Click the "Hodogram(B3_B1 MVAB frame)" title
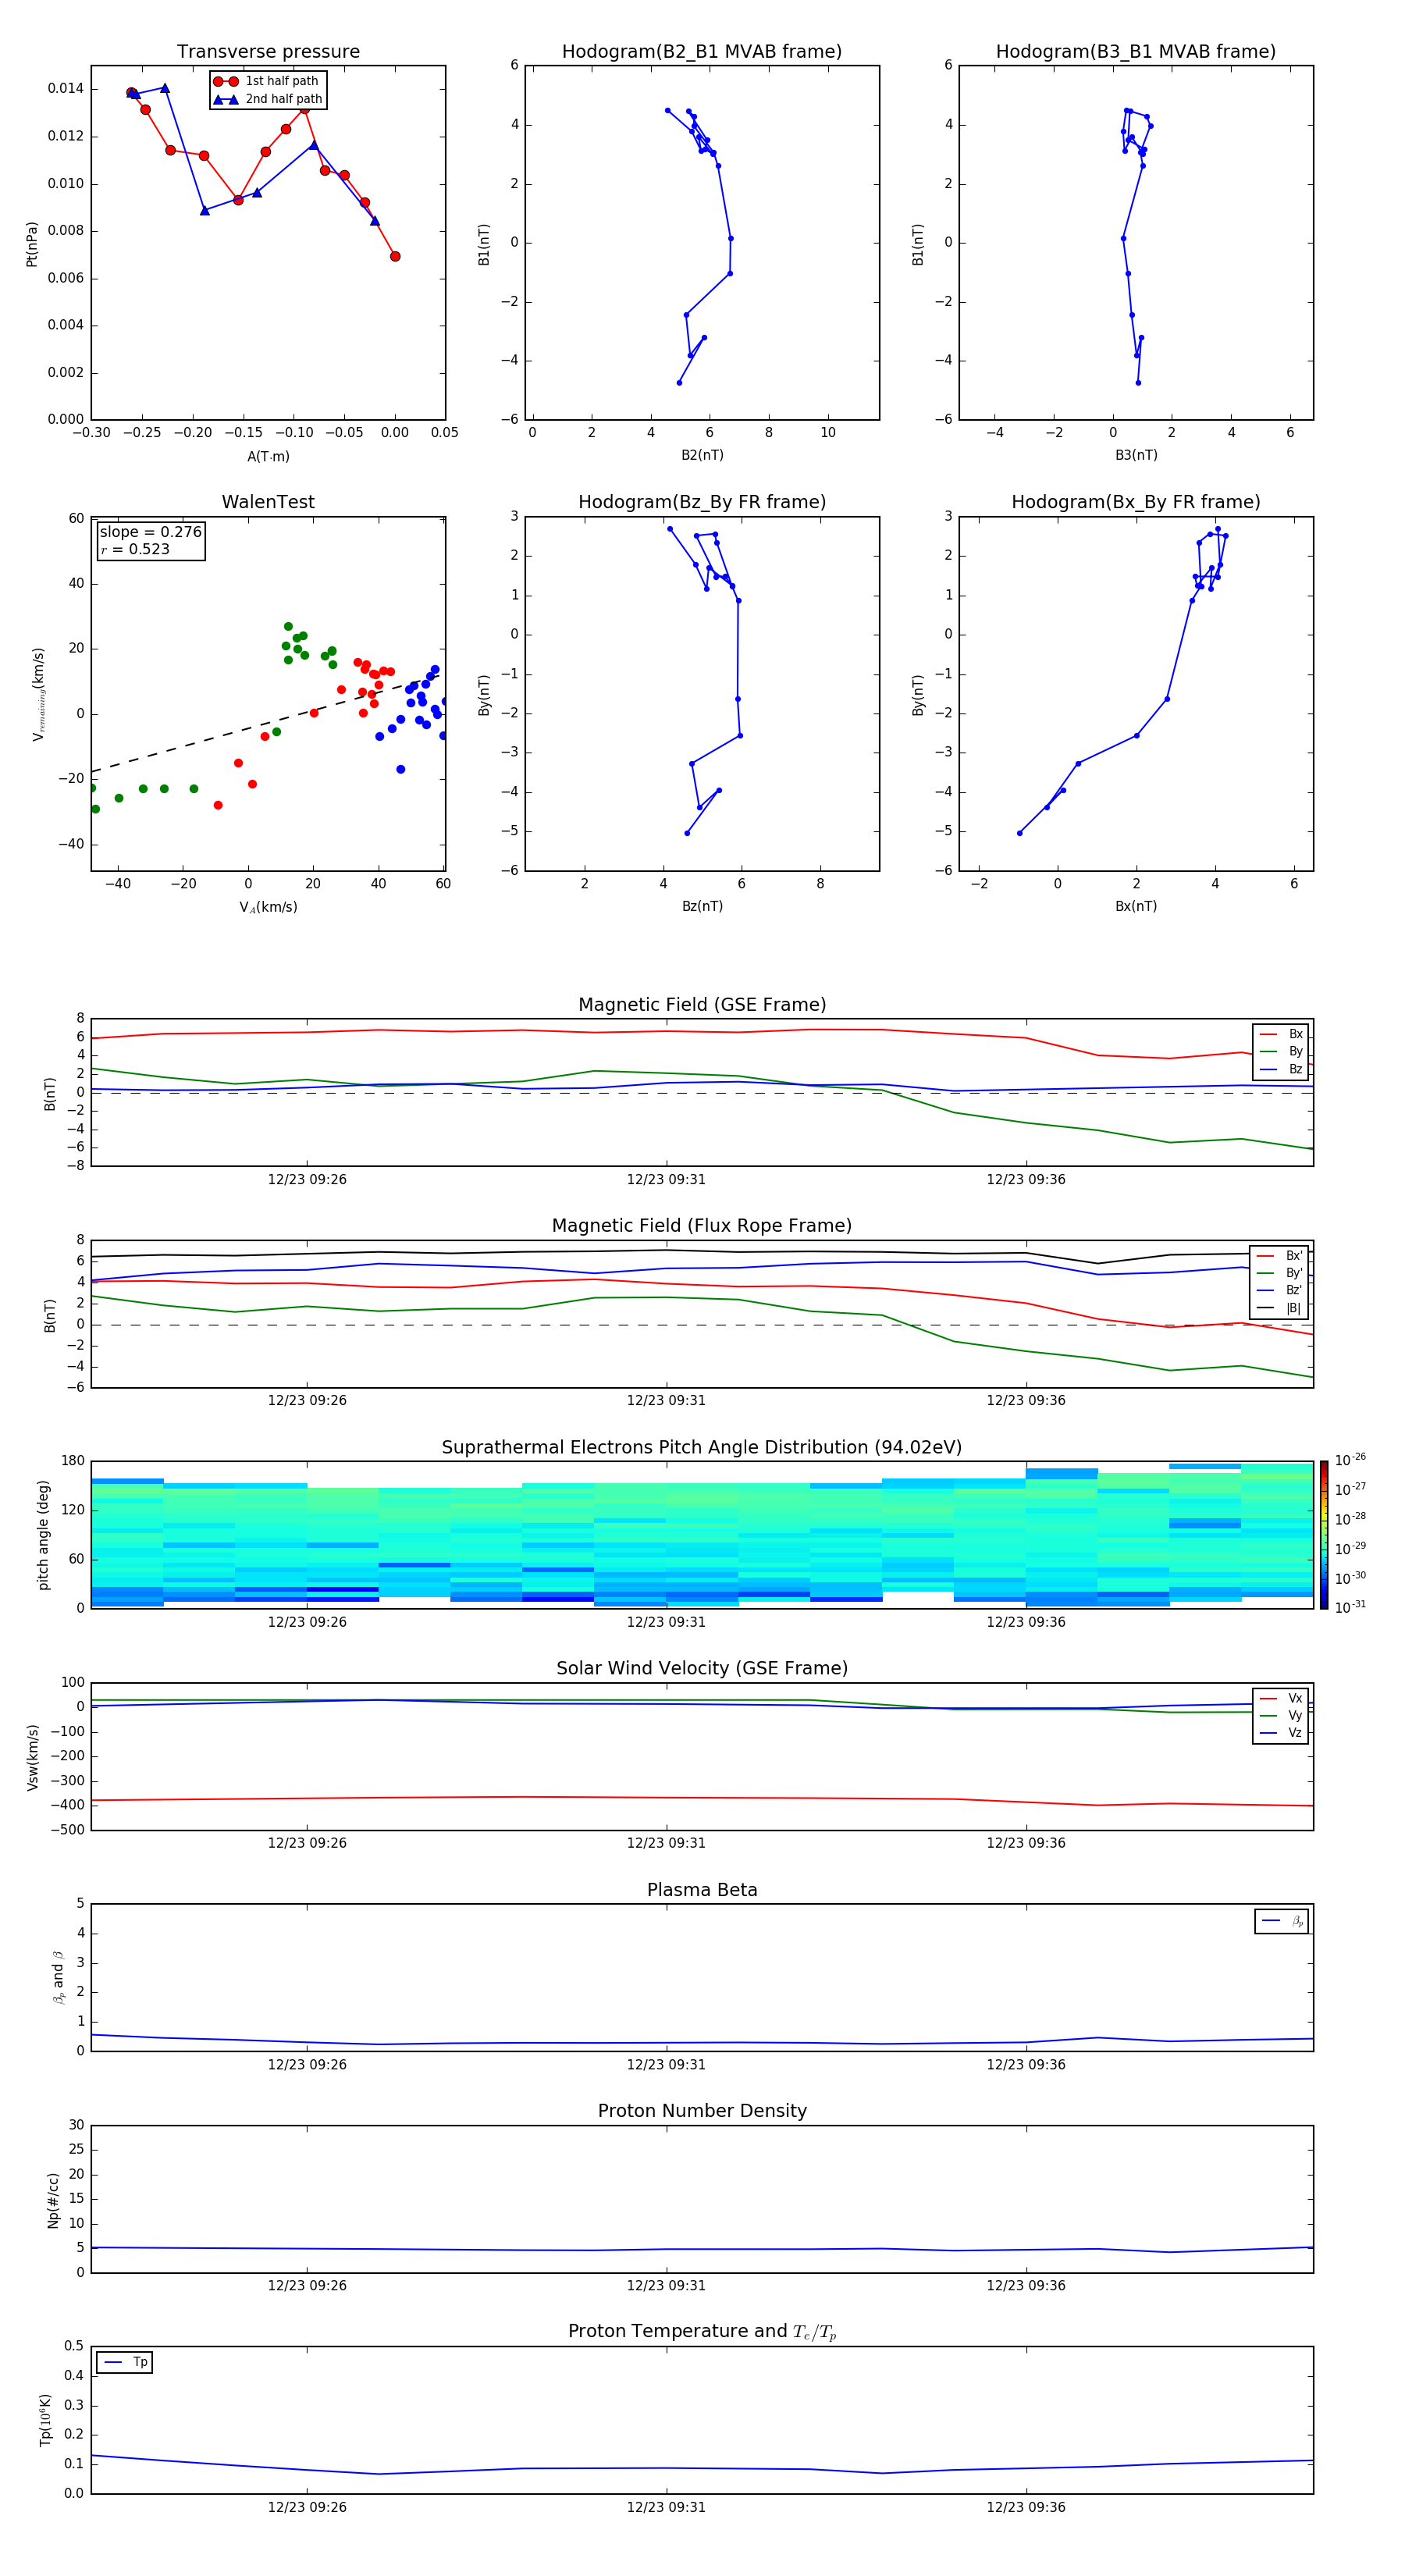Image resolution: width=1405 pixels, height=2576 pixels. coord(1136,52)
